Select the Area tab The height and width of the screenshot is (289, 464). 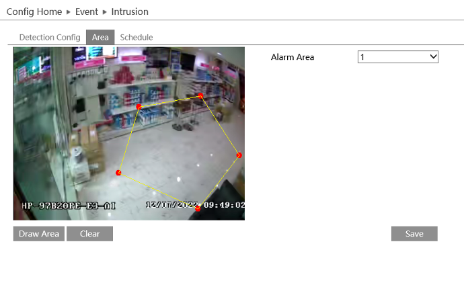click(x=100, y=38)
